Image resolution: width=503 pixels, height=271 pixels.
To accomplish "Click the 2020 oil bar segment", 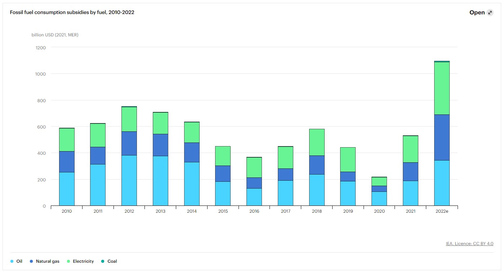I will click(x=379, y=199).
